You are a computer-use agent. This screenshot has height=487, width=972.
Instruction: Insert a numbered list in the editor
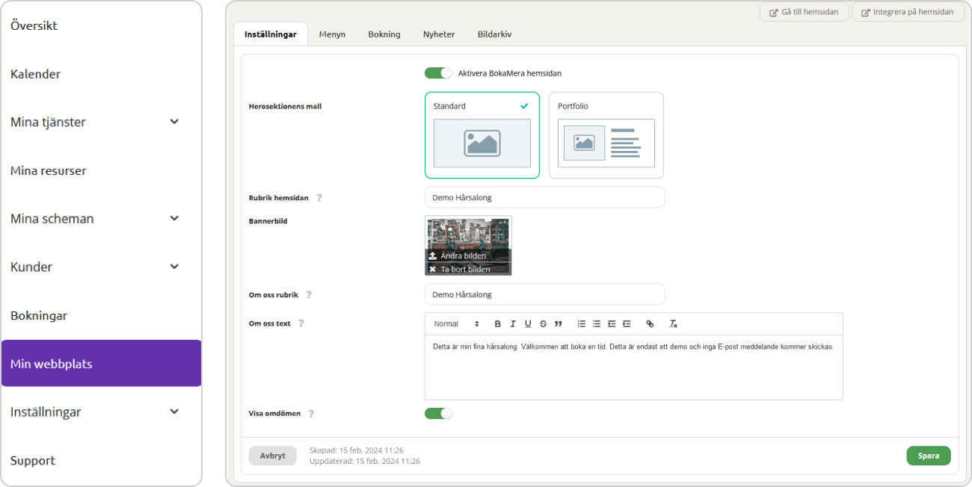pyautogui.click(x=582, y=324)
